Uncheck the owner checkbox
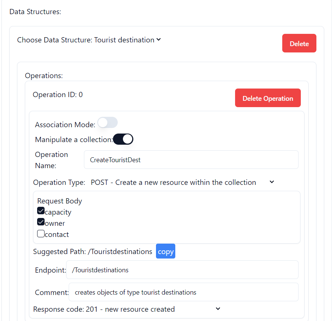The image size is (332, 321). click(x=41, y=222)
